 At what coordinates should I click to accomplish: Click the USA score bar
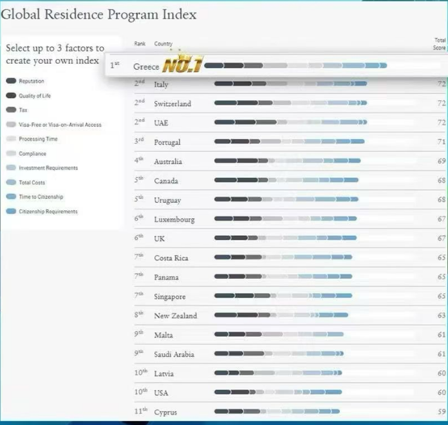[x=278, y=392]
